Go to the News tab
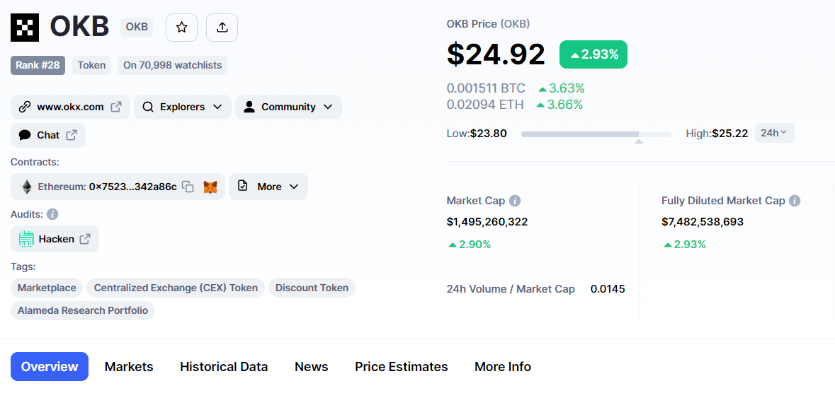 (312, 367)
